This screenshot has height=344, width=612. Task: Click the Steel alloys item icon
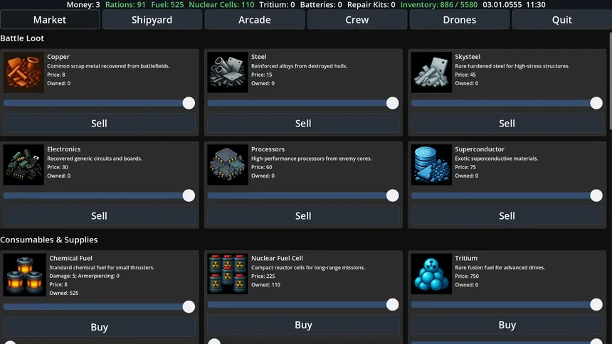(228, 72)
